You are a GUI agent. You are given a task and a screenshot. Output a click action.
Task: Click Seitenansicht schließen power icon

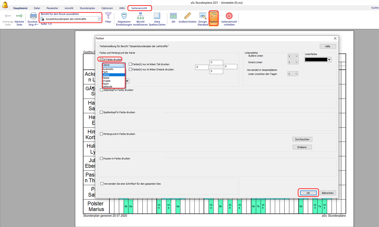[229, 16]
